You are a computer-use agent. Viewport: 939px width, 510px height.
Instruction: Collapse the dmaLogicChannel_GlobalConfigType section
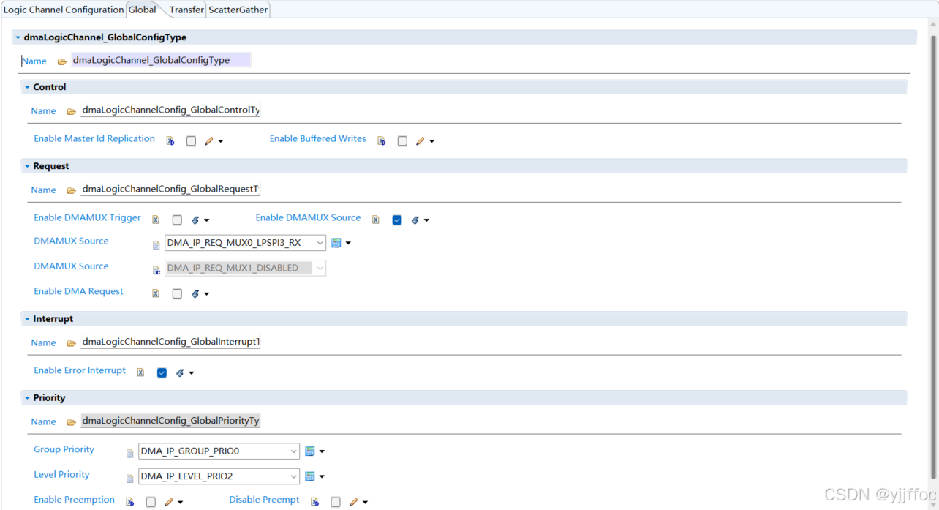pyautogui.click(x=18, y=37)
